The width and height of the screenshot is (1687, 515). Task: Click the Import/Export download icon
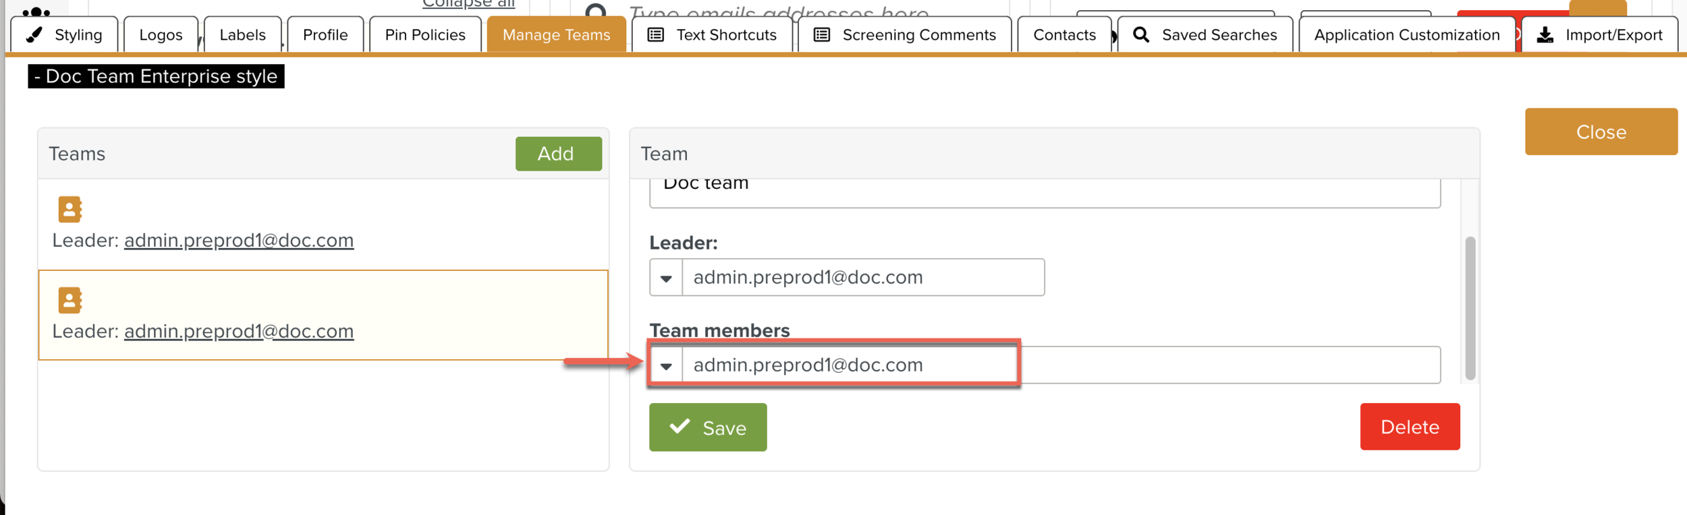coord(1545,35)
